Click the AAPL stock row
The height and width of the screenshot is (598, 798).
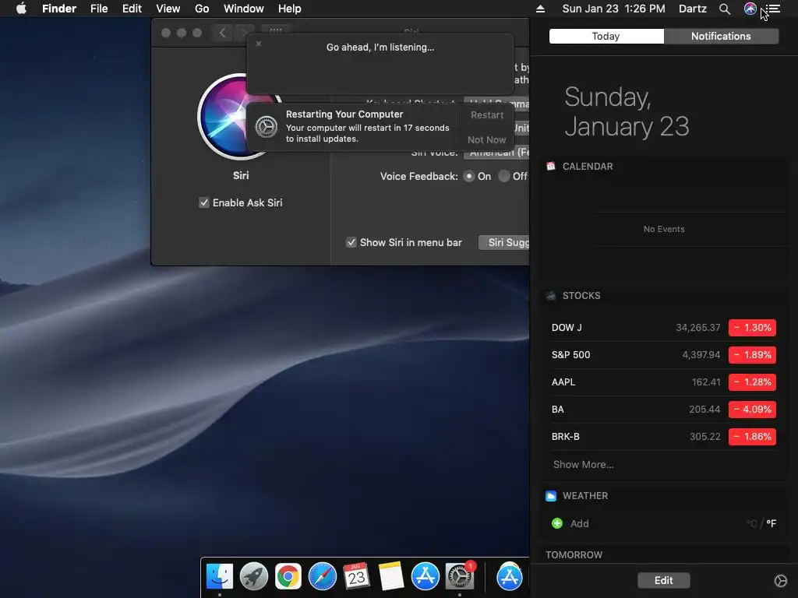pos(664,382)
